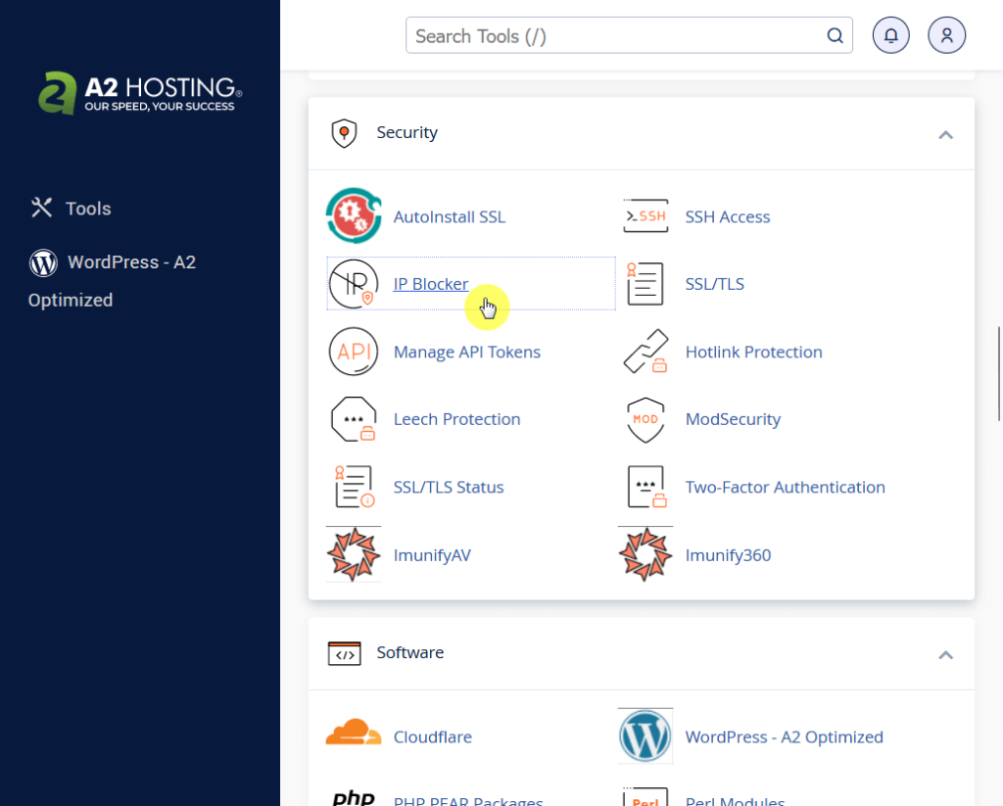Open the SSH Access link
Viewport: 1003px width, 806px height.
[728, 216]
